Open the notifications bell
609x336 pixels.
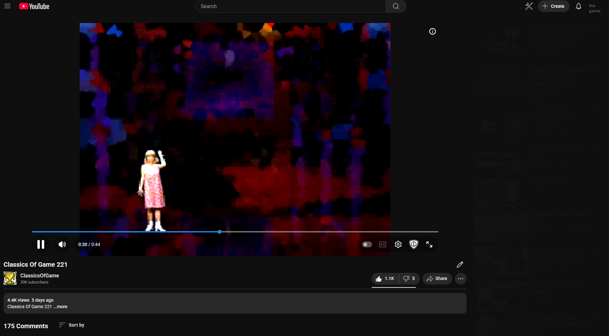[578, 6]
